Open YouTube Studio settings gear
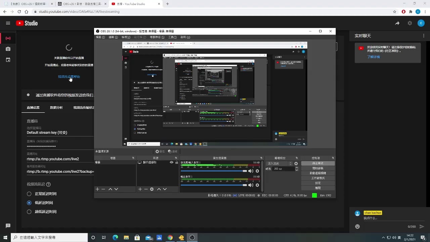Screen dimensions: 430x242 (410, 23)
